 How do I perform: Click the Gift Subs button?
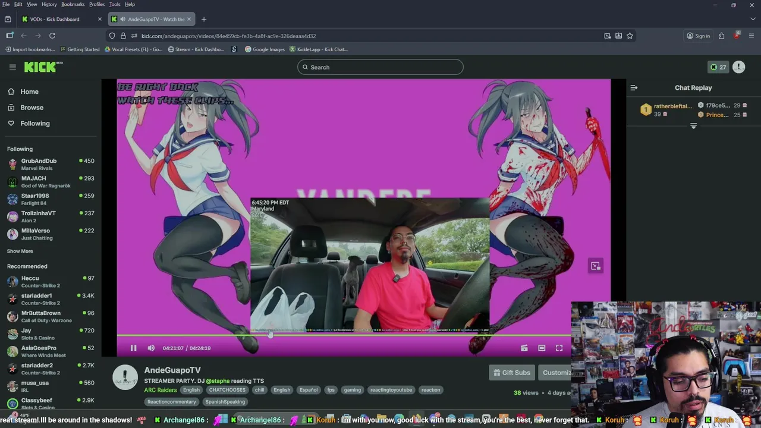point(511,373)
